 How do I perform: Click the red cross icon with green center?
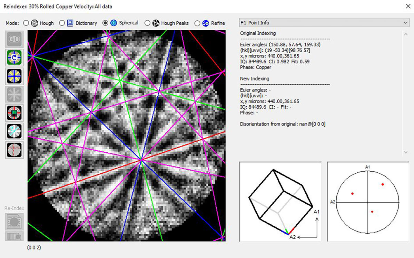pyautogui.click(x=14, y=113)
